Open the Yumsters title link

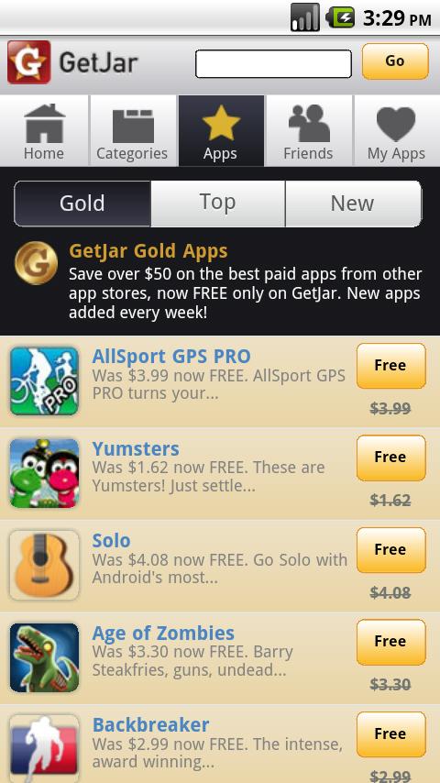136,449
